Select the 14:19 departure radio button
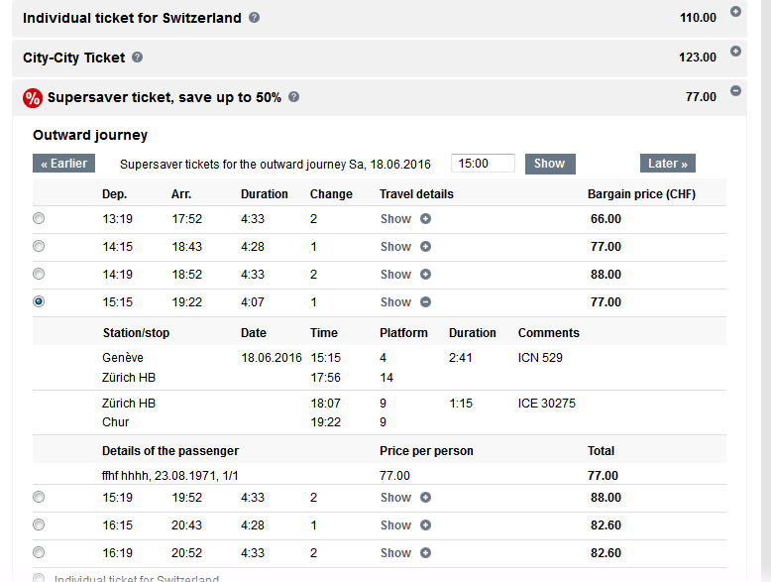771x582 pixels. pos(39,274)
